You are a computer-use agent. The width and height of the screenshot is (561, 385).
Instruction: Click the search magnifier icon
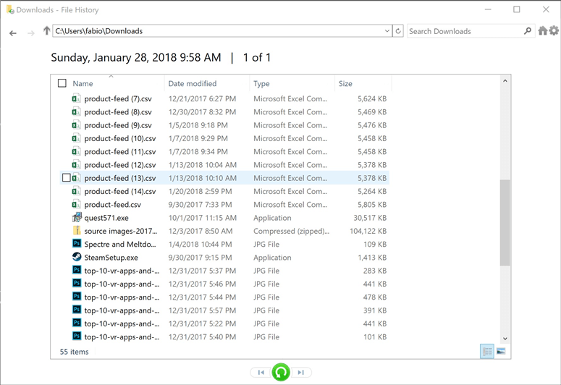(528, 31)
